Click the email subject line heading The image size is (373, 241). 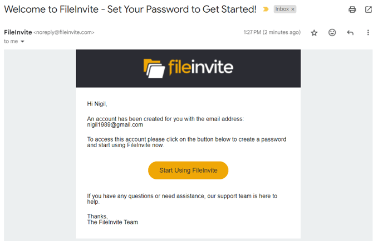coord(130,9)
